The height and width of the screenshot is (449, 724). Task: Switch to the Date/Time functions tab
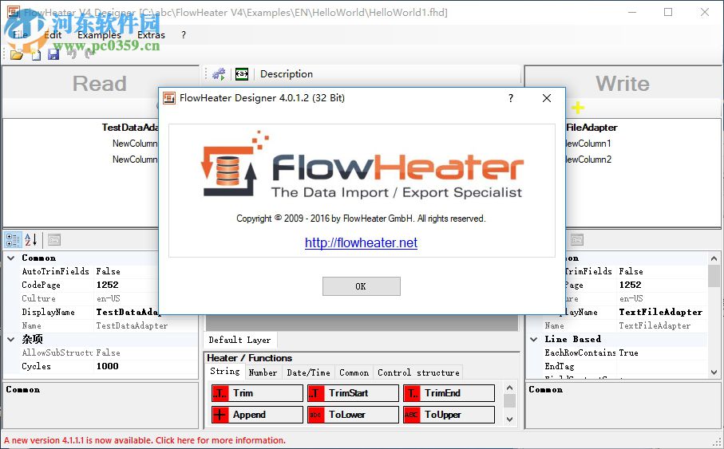click(308, 372)
